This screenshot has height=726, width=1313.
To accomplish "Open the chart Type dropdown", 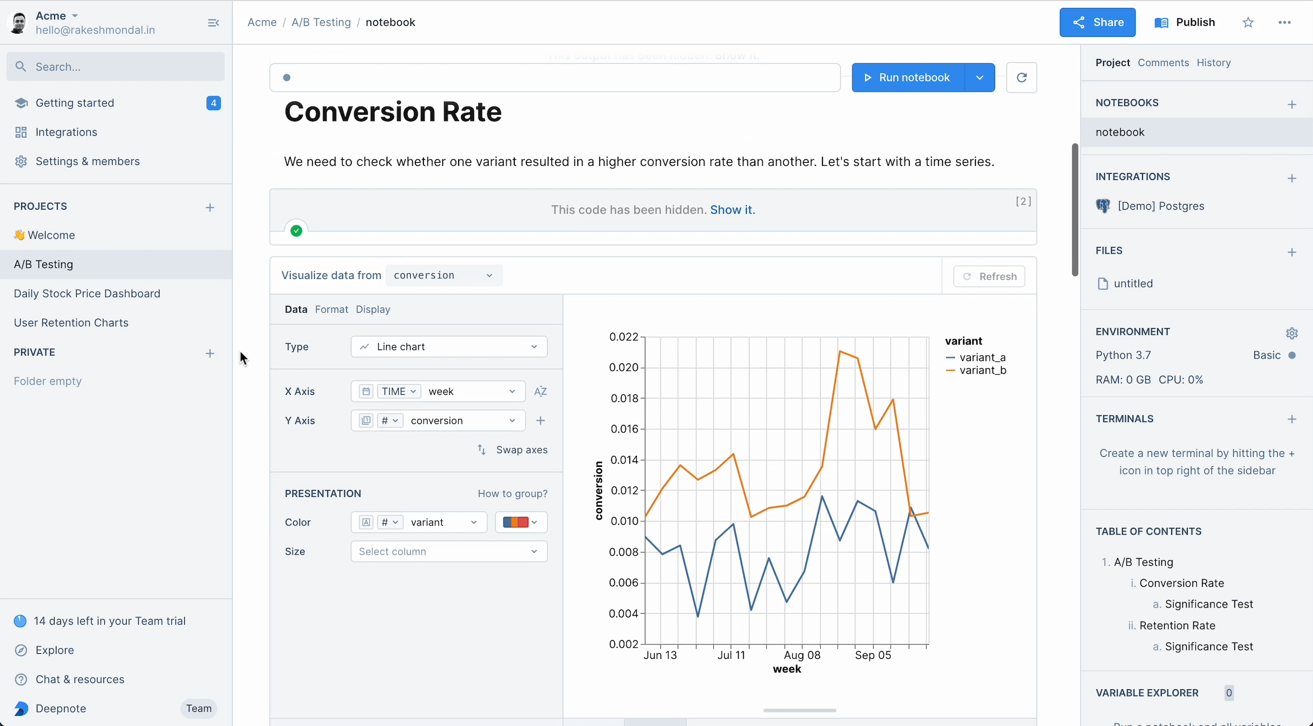I will [x=449, y=347].
